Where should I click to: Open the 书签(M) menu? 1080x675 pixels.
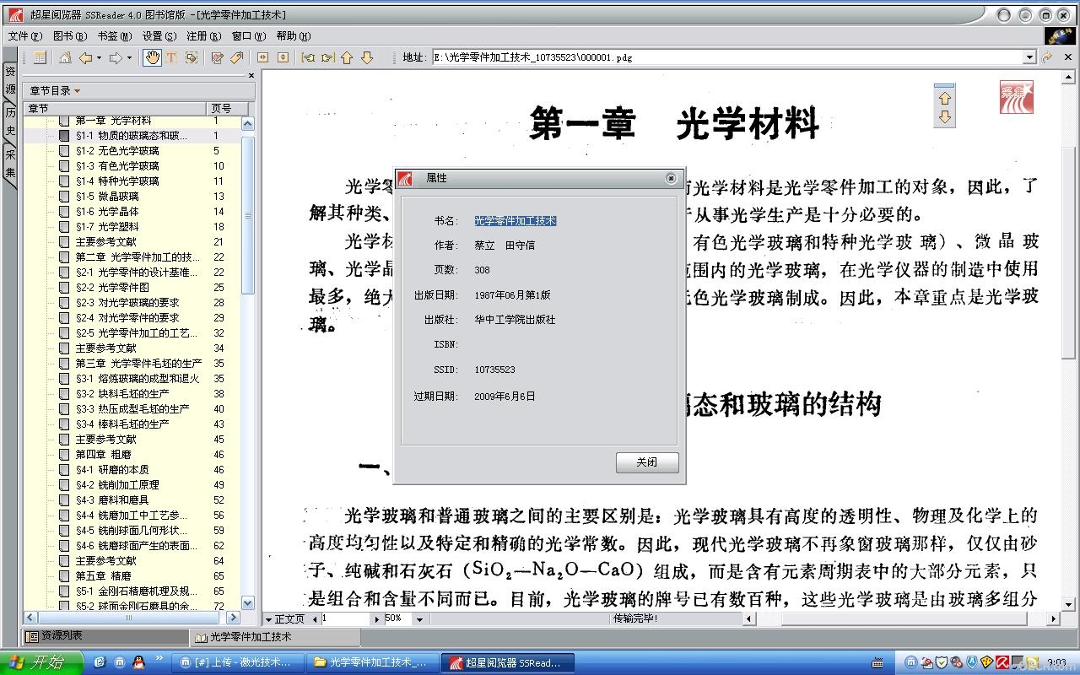tap(115, 36)
